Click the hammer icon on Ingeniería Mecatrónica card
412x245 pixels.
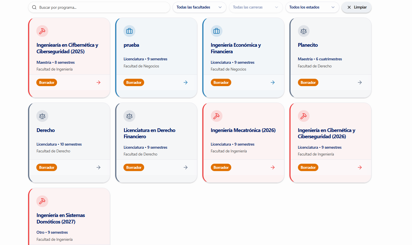(x=216, y=116)
